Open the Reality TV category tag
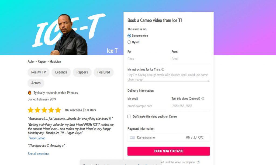This screenshot has height=165, width=276. (39, 72)
